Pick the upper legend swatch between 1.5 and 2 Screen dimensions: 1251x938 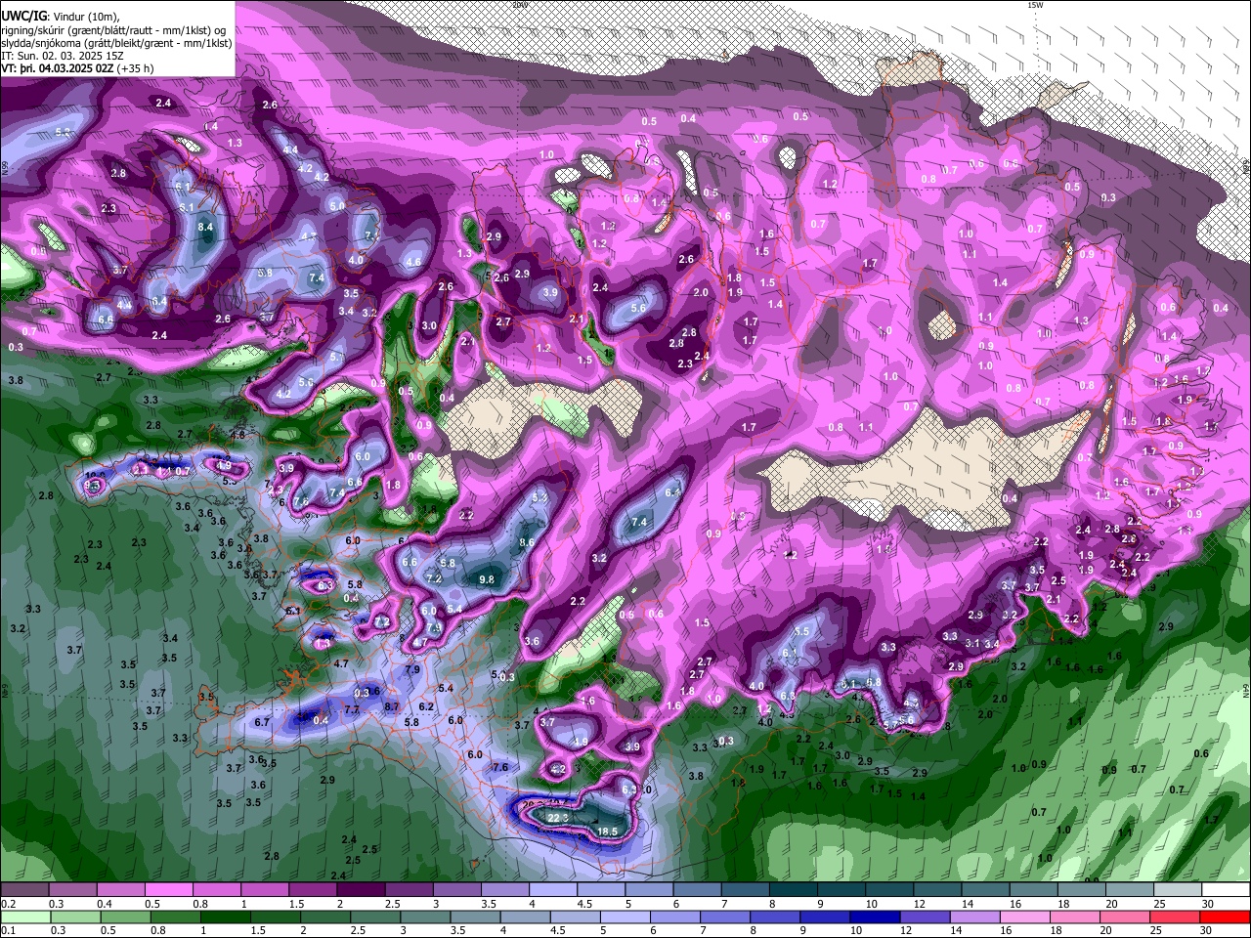(x=313, y=890)
